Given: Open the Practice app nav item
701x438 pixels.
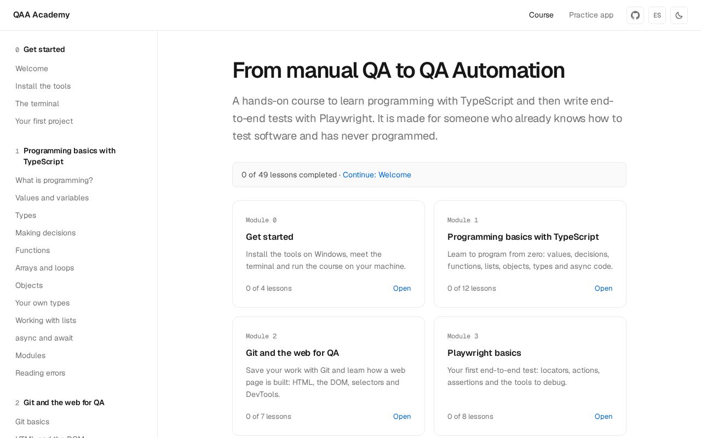Looking at the screenshot, I should 591,15.
